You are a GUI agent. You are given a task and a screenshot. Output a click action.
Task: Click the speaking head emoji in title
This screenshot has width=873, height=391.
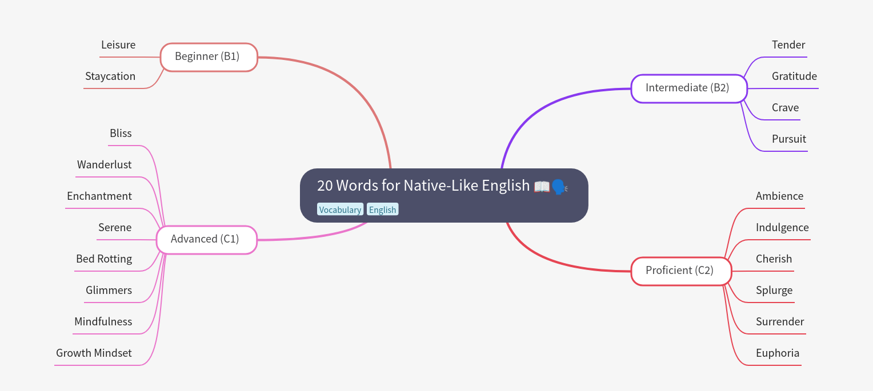(x=559, y=187)
